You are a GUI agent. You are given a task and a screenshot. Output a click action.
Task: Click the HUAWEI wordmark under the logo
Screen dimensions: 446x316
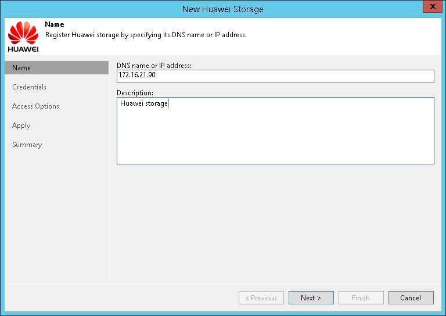pos(23,48)
